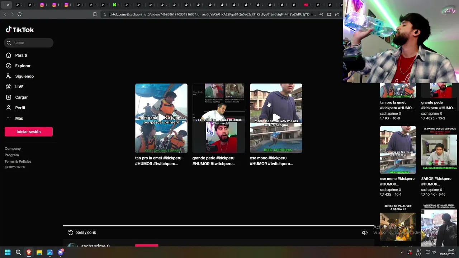Like the sidebar video with 93 likes
The height and width of the screenshot is (258, 459).
(x=382, y=118)
